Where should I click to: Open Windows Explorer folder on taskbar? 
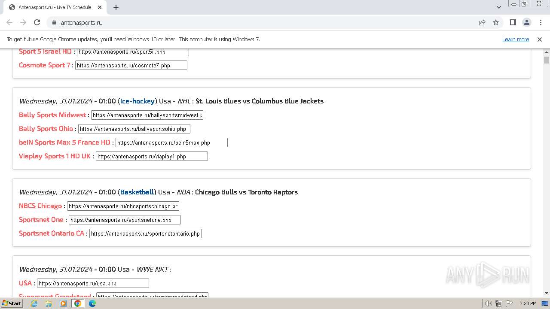click(x=49, y=303)
